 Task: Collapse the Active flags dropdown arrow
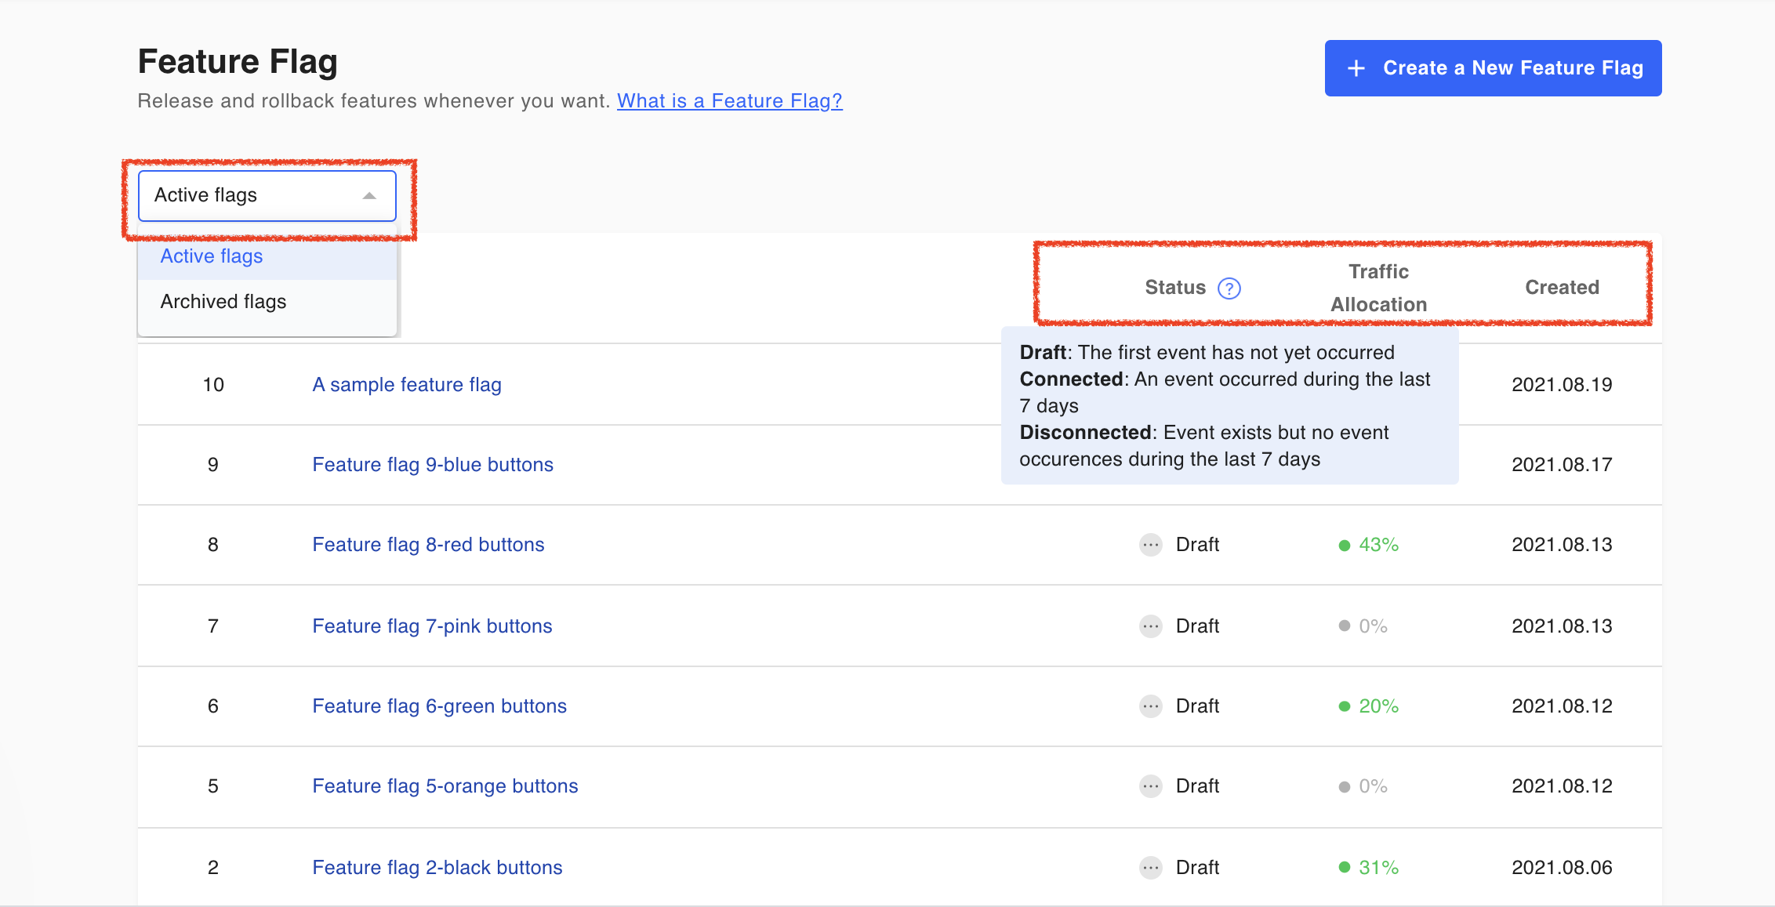point(369,196)
